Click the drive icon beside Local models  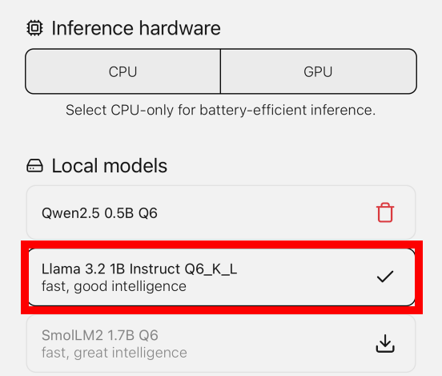click(34, 166)
